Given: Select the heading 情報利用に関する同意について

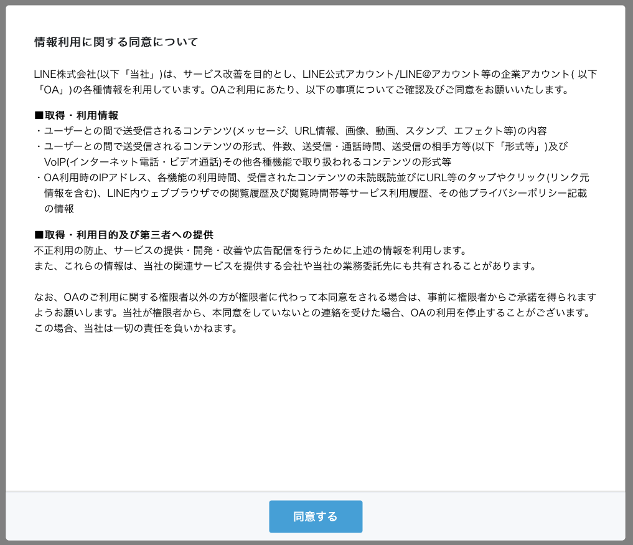Looking at the screenshot, I should pos(116,42).
